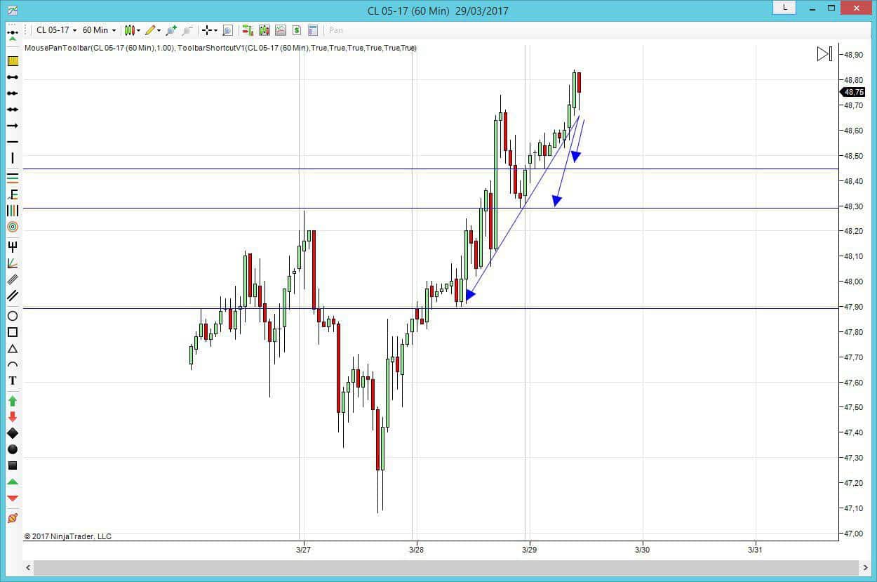
Task: Select the Text tool
Action: 13,381
